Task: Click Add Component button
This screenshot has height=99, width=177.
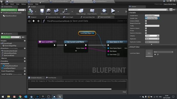Action: 9,10
